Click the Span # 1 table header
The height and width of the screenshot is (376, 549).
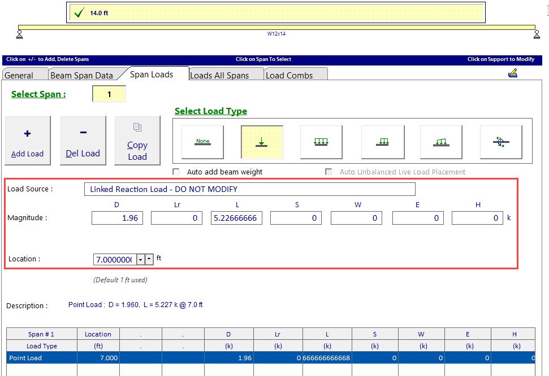[41, 334]
